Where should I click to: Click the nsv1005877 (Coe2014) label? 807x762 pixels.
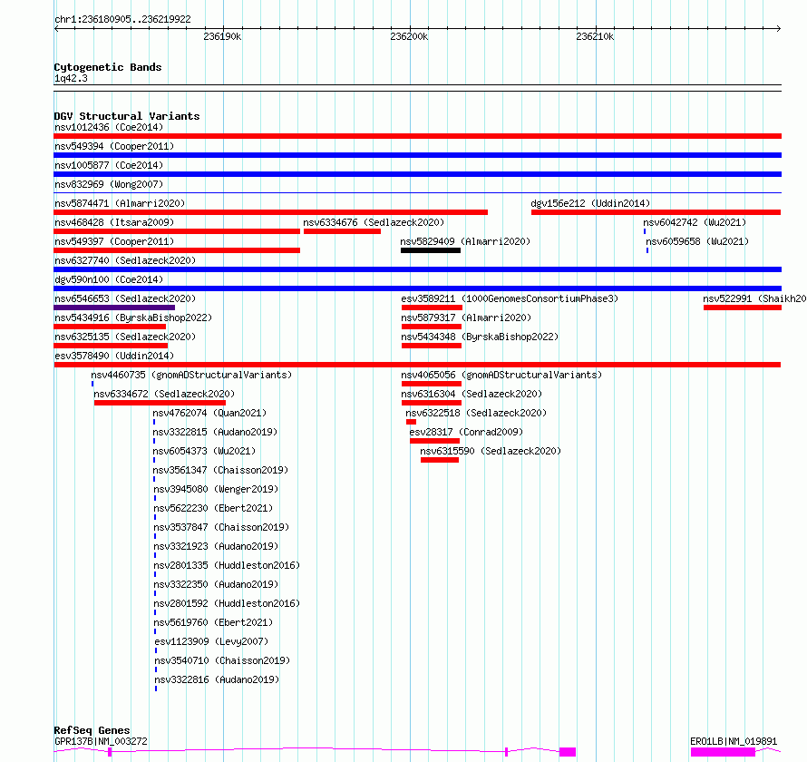pyautogui.click(x=109, y=165)
